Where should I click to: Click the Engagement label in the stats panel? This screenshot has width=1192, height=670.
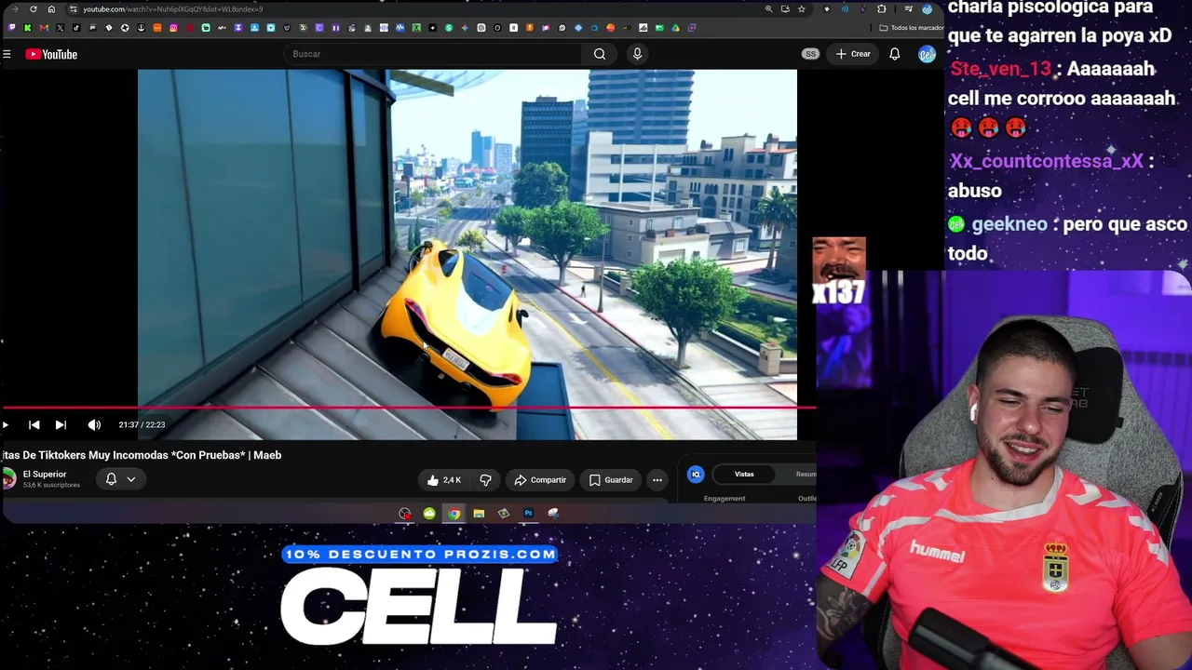tap(725, 499)
